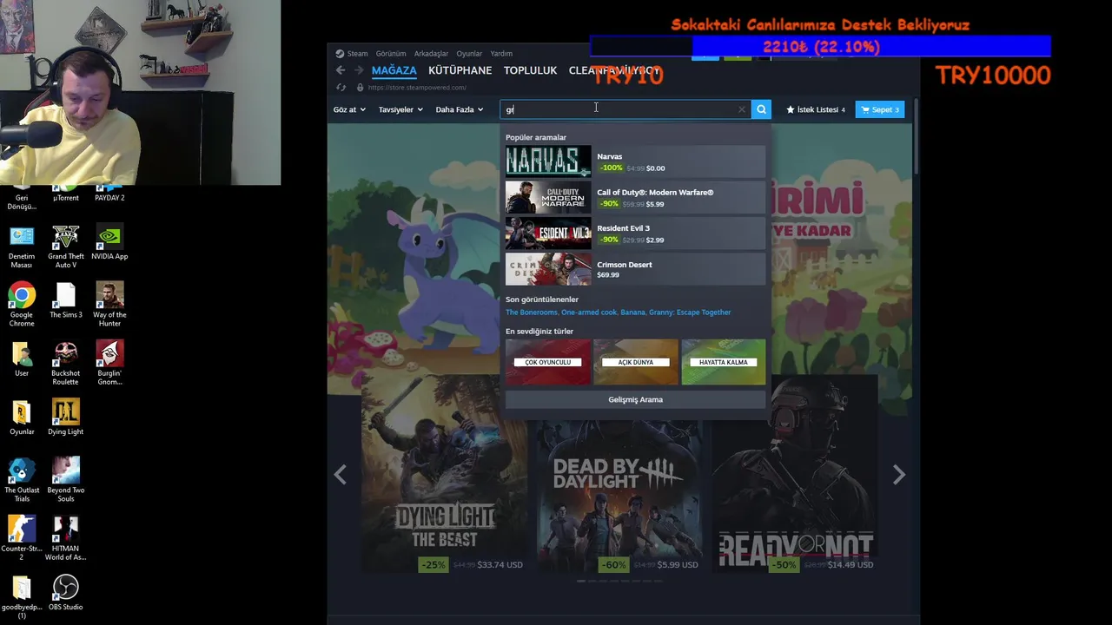
Task: Go forward with Steam's forward arrow
Action: coord(358,70)
